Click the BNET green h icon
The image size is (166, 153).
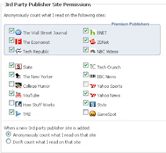(93, 32)
